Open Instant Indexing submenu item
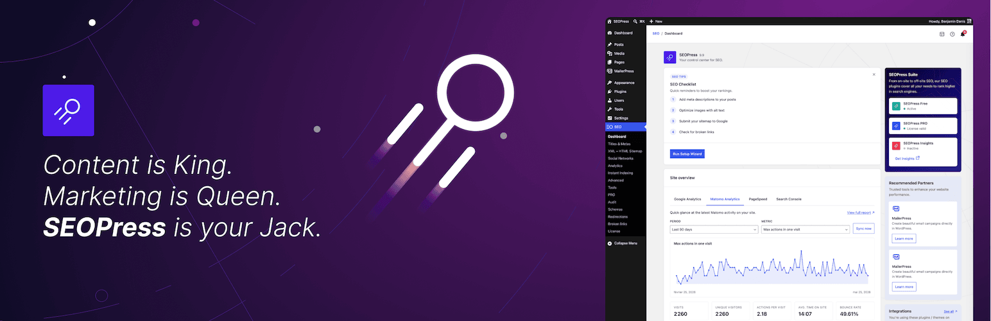Viewport: 991px width, 321px height. (620, 173)
